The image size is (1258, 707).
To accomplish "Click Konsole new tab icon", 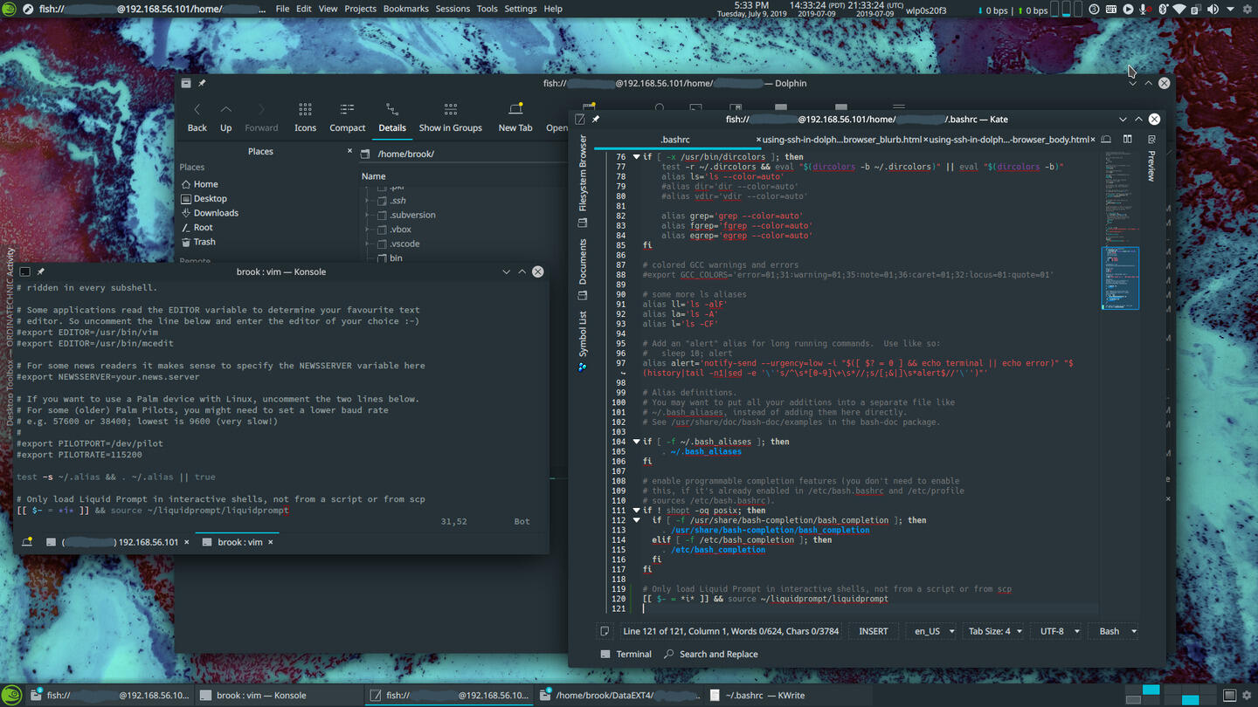I will [27, 542].
